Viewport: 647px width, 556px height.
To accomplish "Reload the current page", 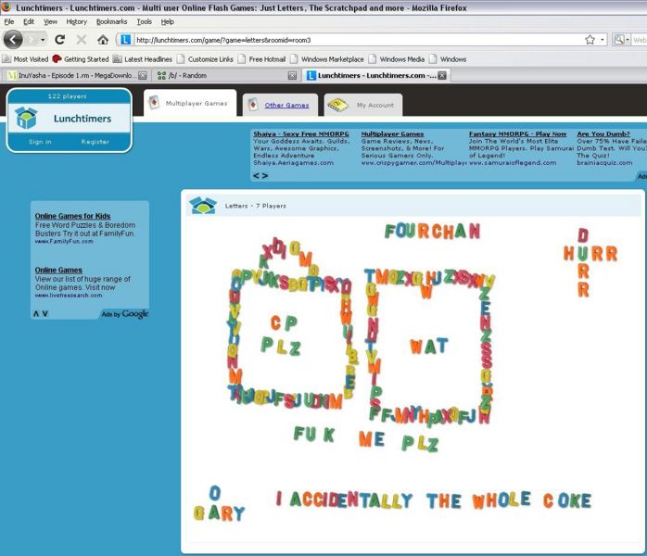I will (x=60, y=40).
